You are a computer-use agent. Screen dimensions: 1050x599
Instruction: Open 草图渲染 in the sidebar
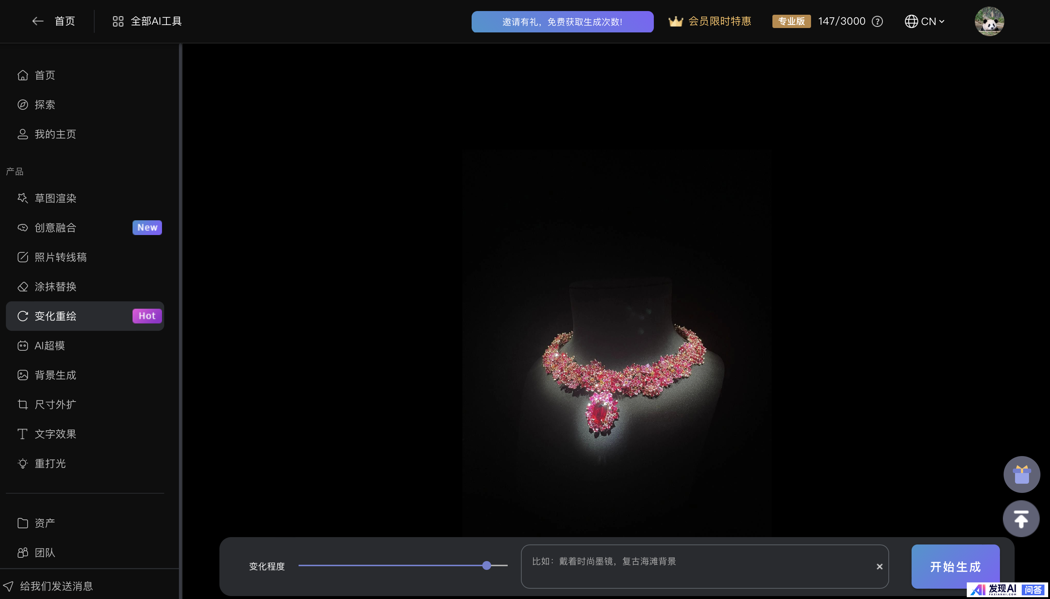click(85, 198)
